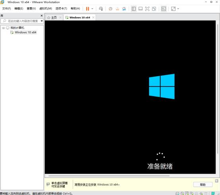
Task: Click the 帮助 button in the info bar
Action: [x=203, y=185]
